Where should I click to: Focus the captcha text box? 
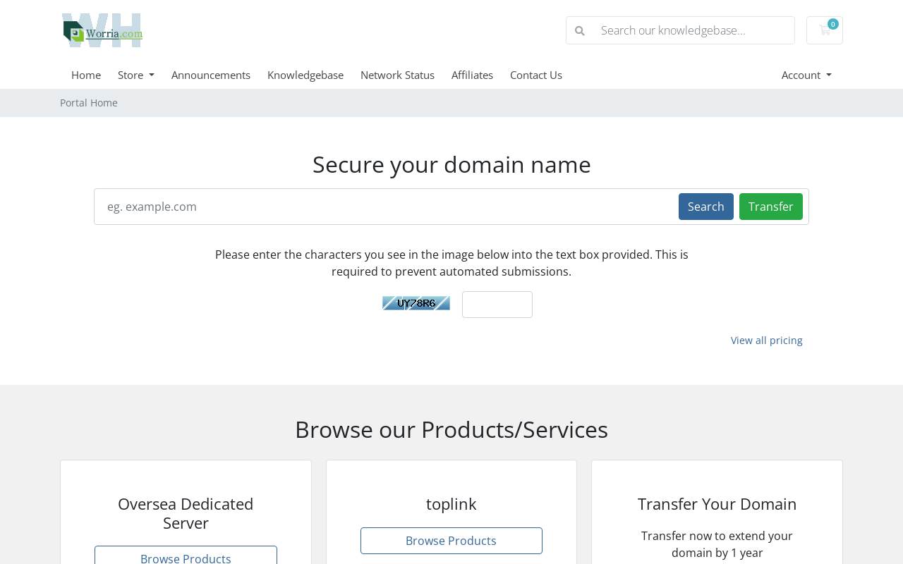497,305
